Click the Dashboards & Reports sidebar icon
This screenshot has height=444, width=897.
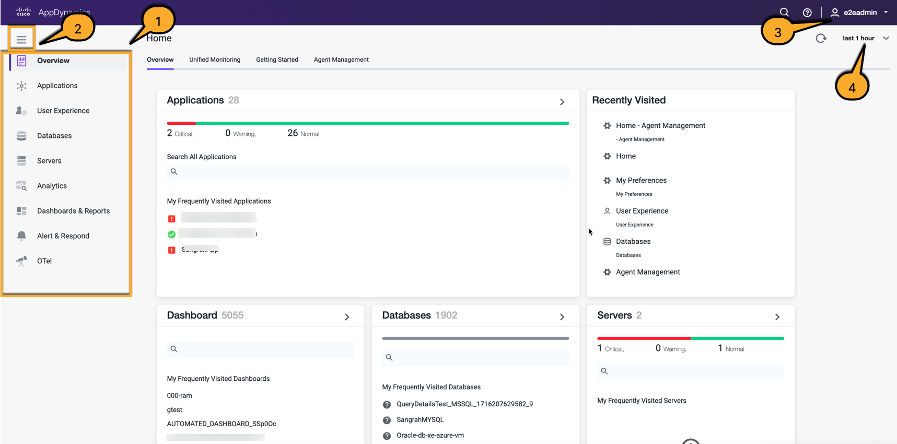click(21, 211)
